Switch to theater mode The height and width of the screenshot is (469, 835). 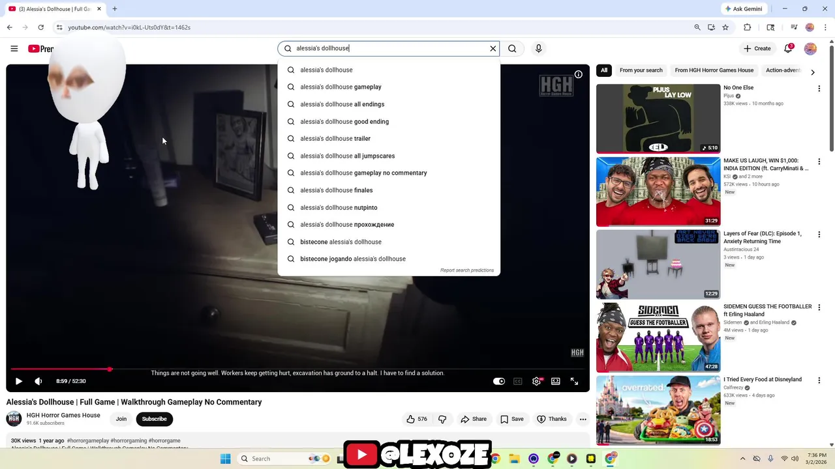click(x=556, y=381)
